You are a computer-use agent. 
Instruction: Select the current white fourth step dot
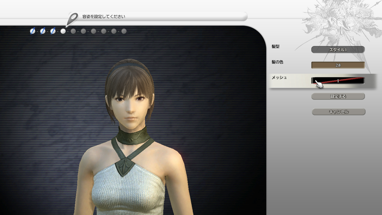pos(63,31)
